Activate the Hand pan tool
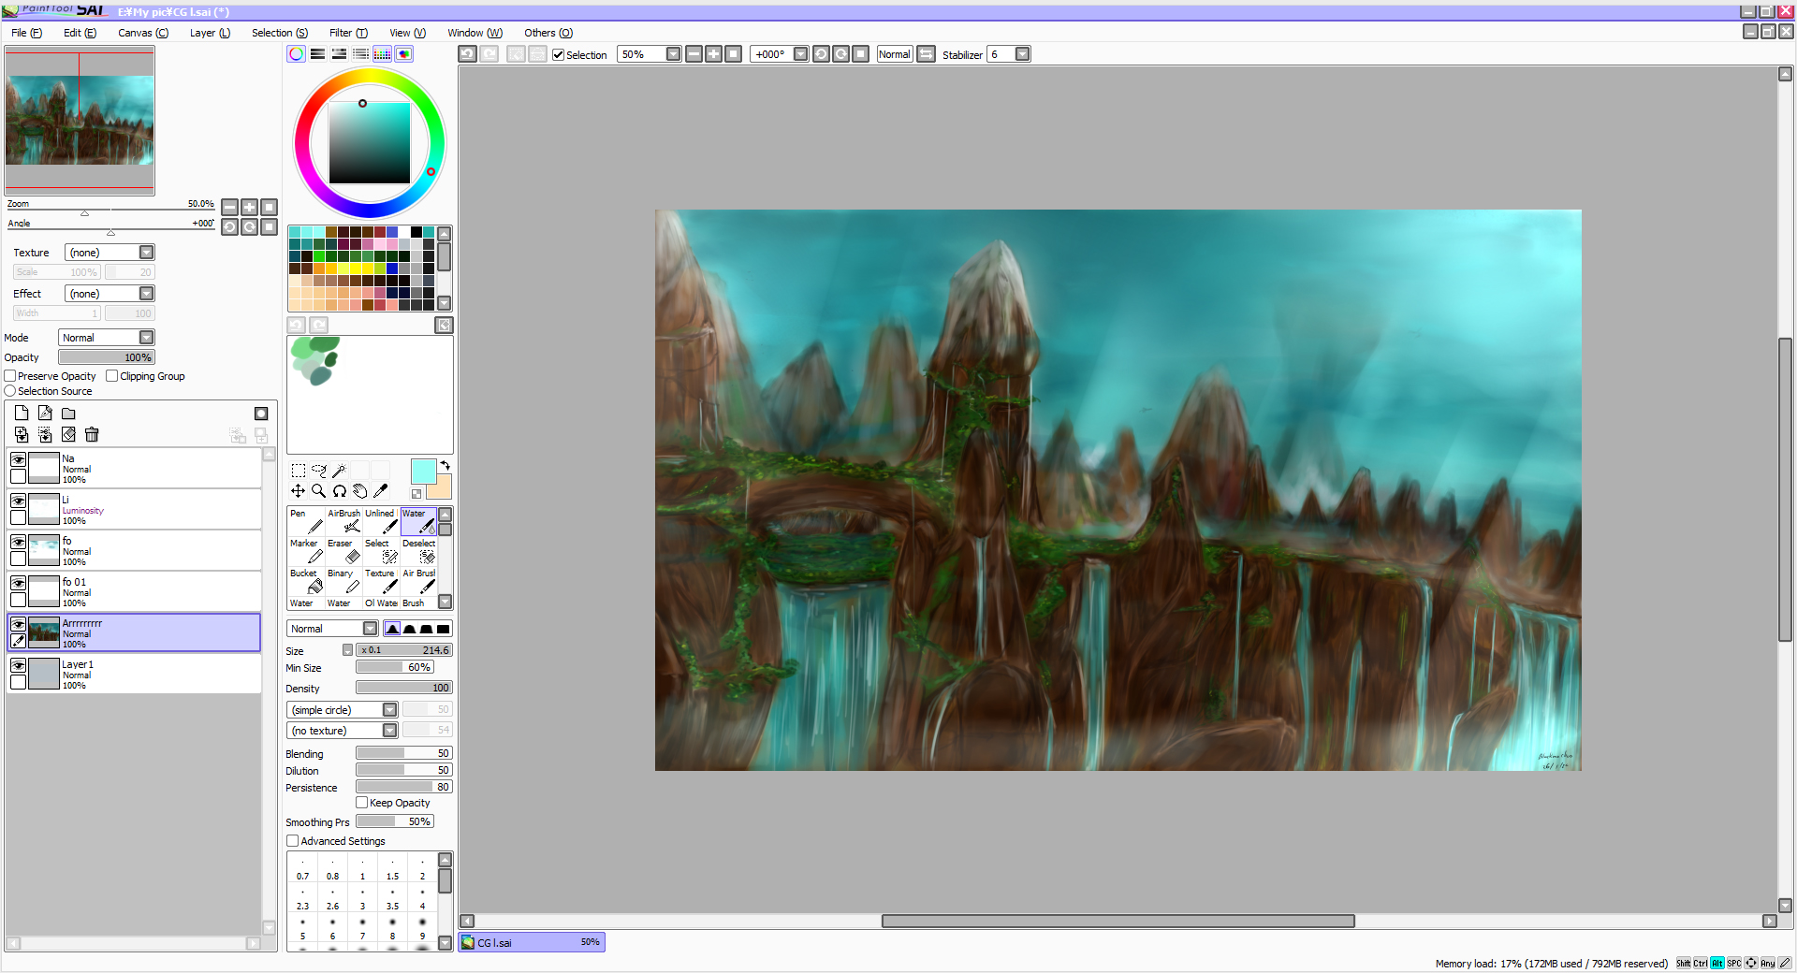 pos(359,491)
